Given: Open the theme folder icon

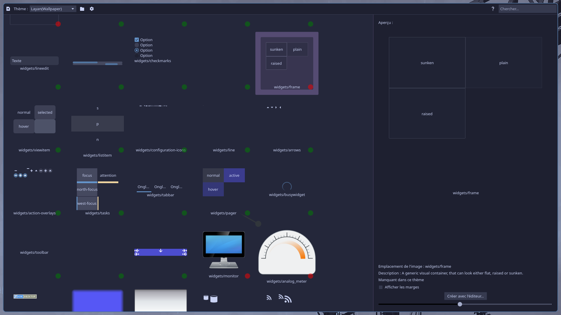Looking at the screenshot, I should tap(82, 9).
